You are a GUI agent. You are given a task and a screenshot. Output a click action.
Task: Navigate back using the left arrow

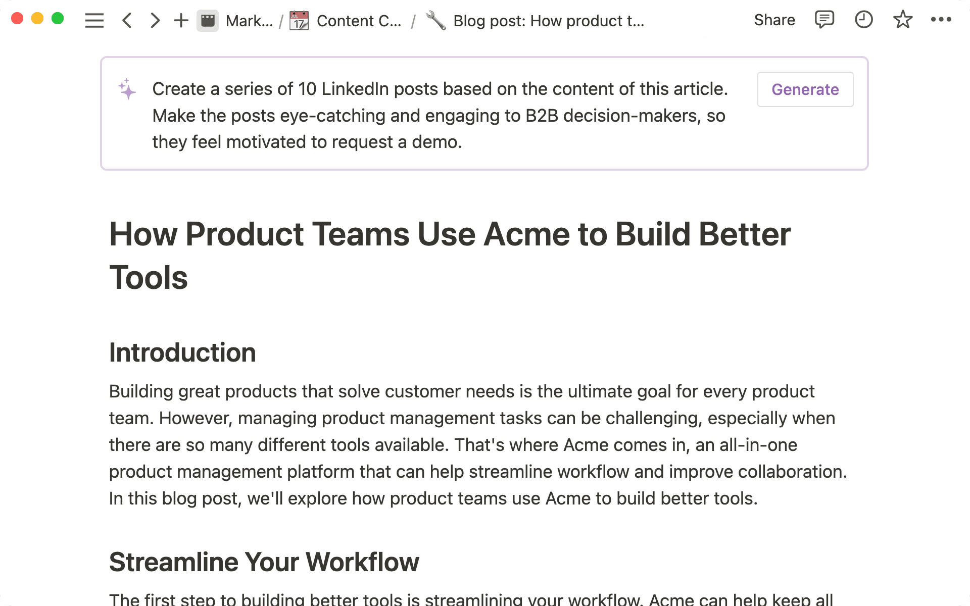point(127,21)
